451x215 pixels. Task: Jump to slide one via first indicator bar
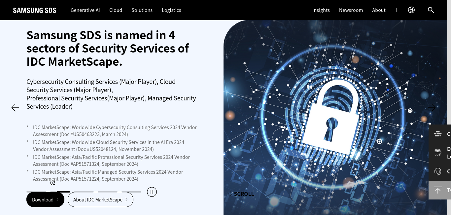[x=36, y=192]
